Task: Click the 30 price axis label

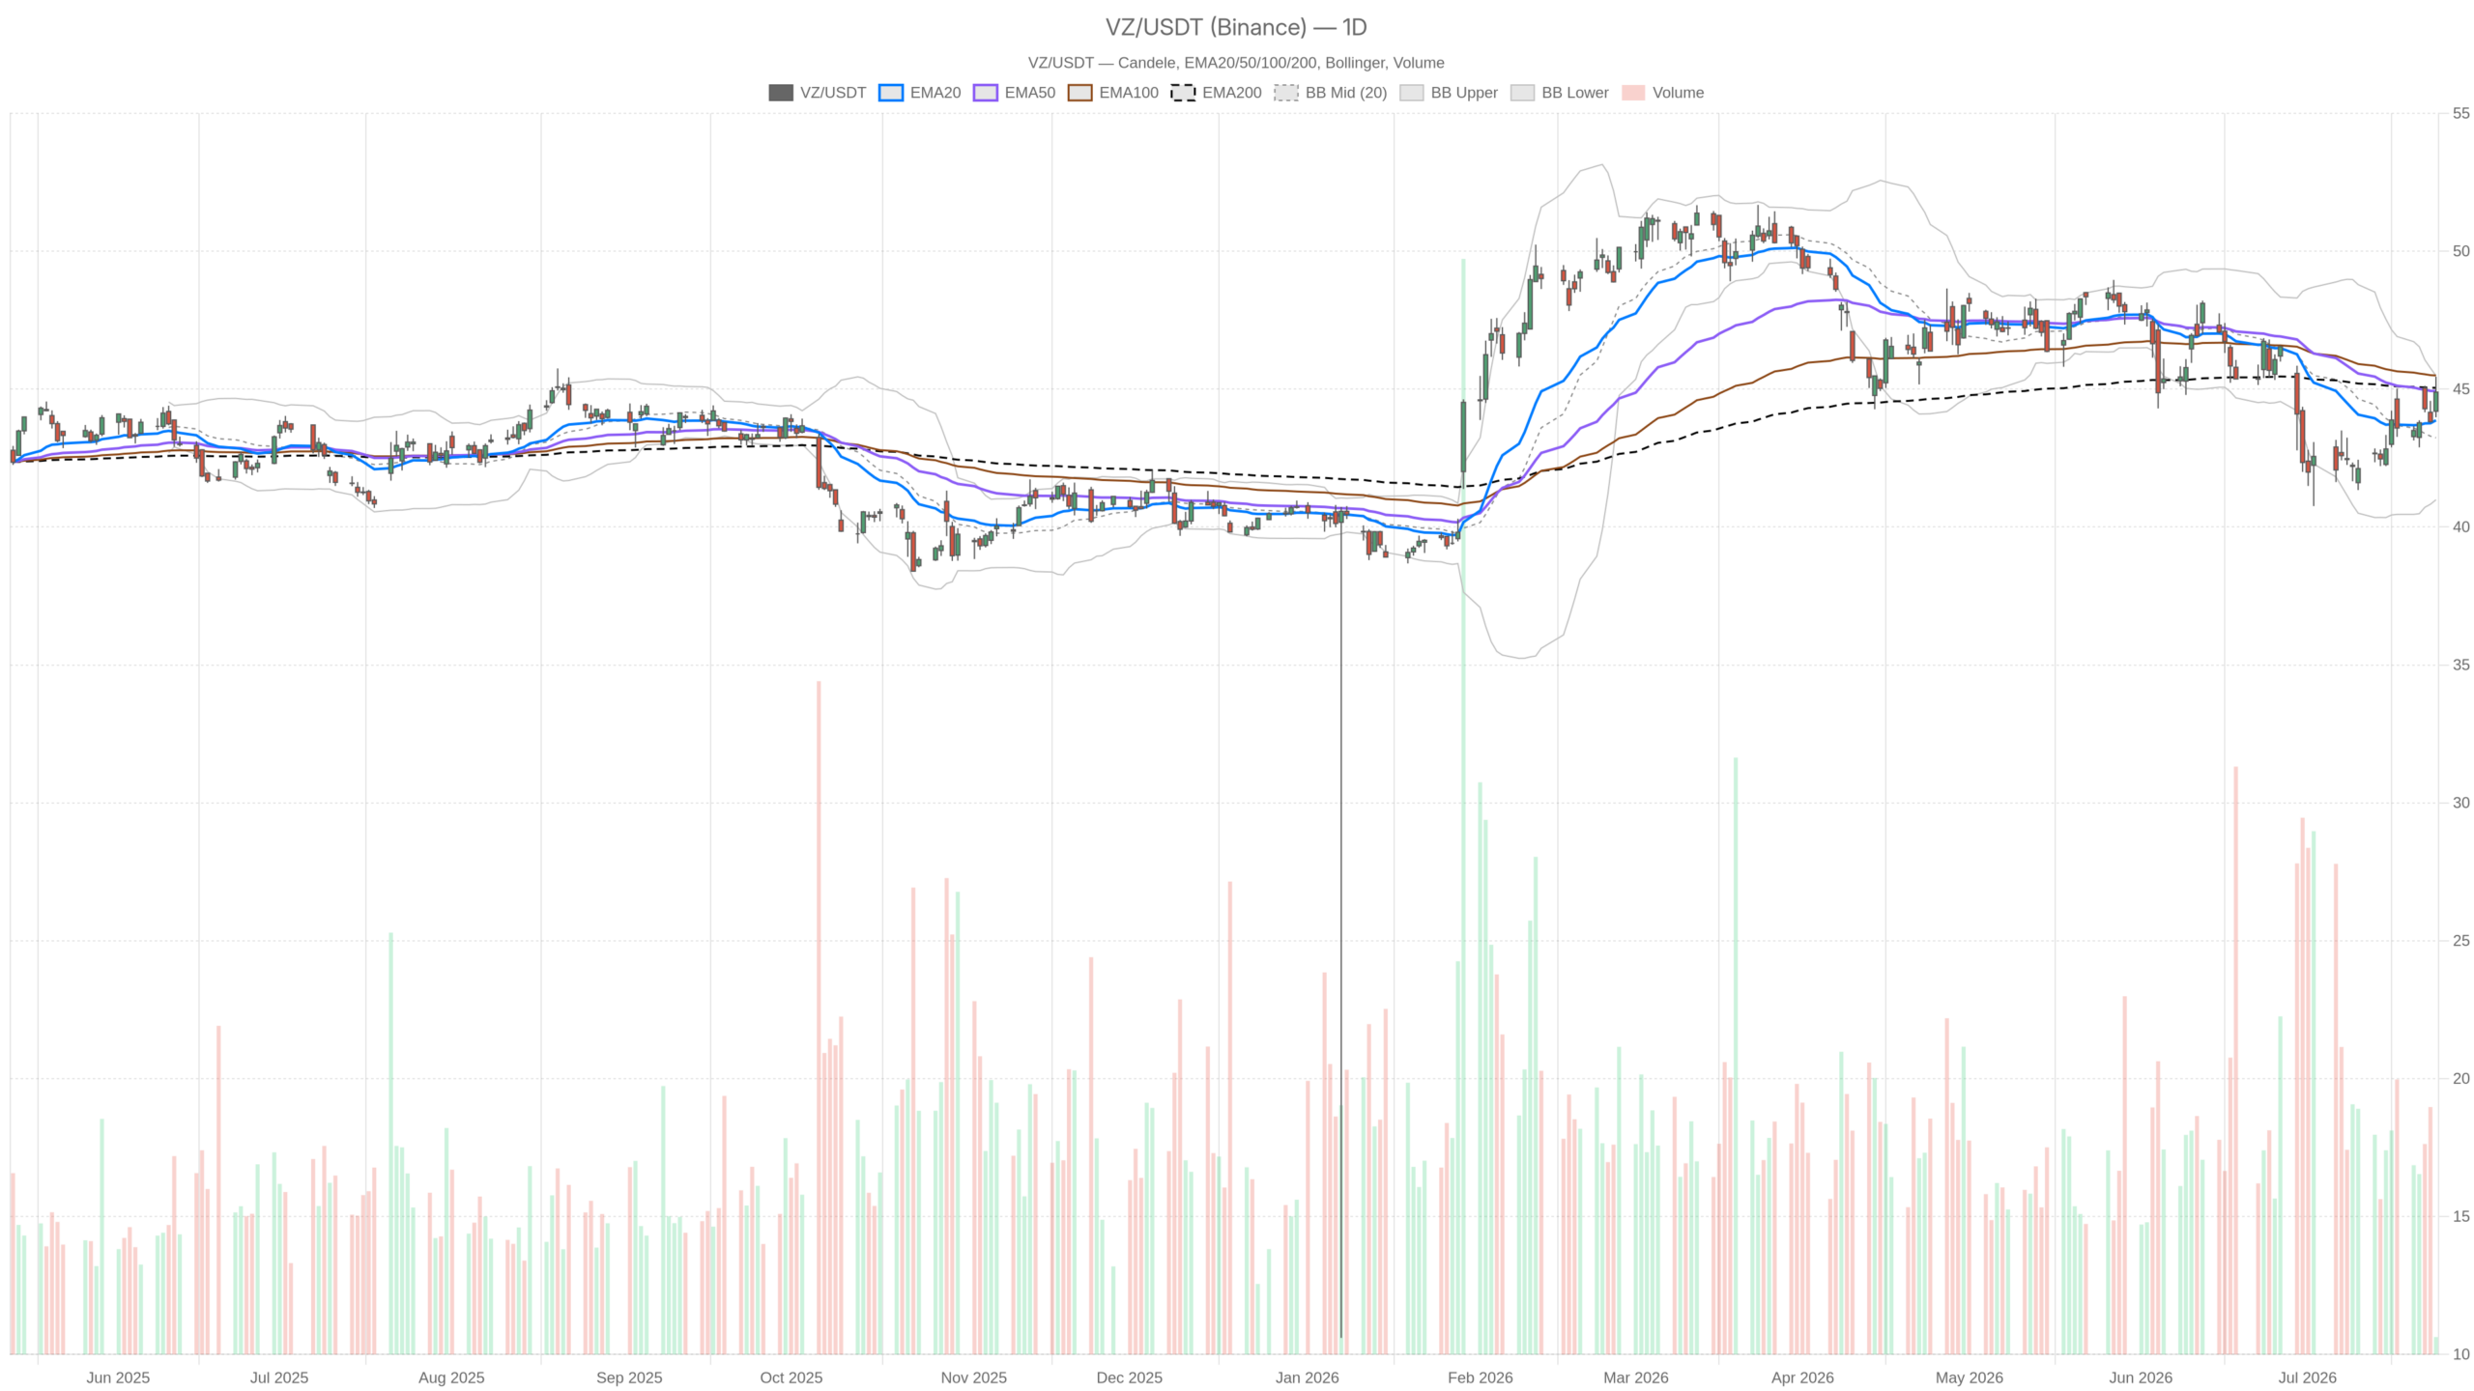Action: tap(2460, 803)
